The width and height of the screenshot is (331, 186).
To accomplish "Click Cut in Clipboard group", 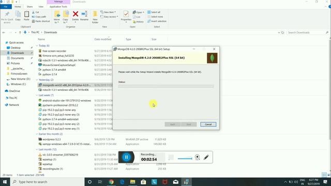I will (36, 12).
